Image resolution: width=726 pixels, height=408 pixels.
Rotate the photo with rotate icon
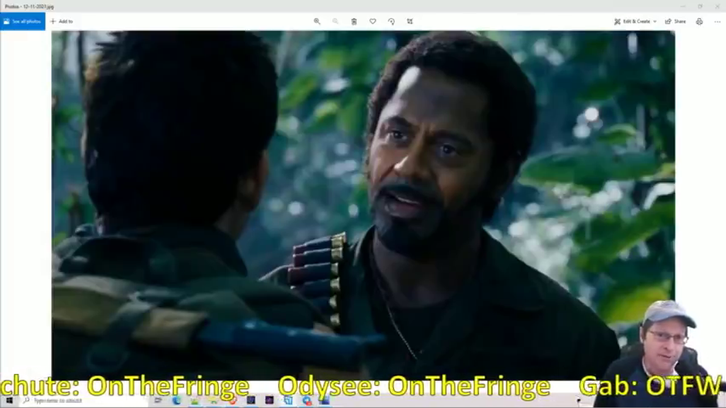pos(391,22)
